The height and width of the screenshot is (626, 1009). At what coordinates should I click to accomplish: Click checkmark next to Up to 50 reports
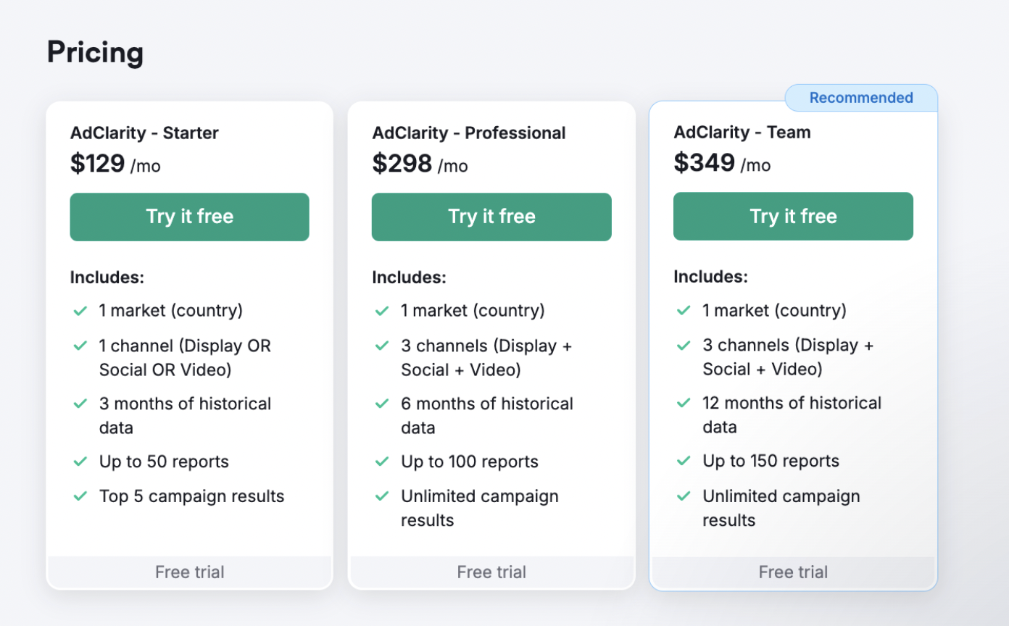80,462
